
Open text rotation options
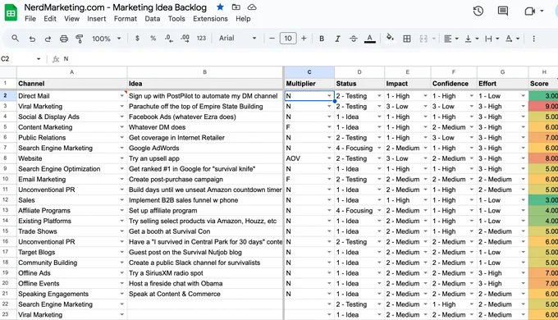point(512,39)
